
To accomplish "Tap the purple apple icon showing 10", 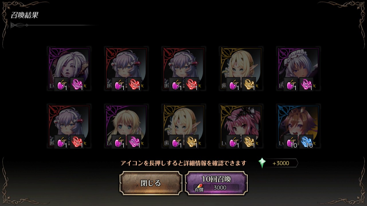I will 291,142.
